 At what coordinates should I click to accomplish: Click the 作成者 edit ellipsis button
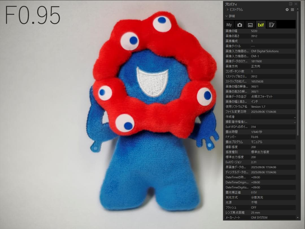(295, 117)
